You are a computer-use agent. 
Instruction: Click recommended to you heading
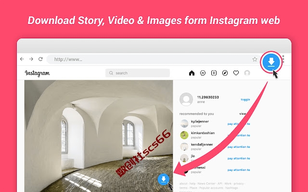196,114
